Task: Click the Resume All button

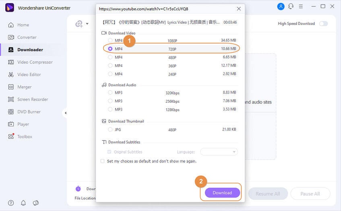Action: [268, 194]
